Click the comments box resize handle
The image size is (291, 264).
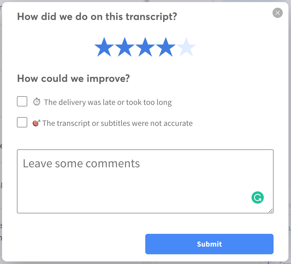271,211
